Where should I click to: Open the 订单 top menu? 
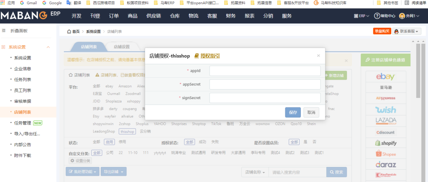click(114, 16)
